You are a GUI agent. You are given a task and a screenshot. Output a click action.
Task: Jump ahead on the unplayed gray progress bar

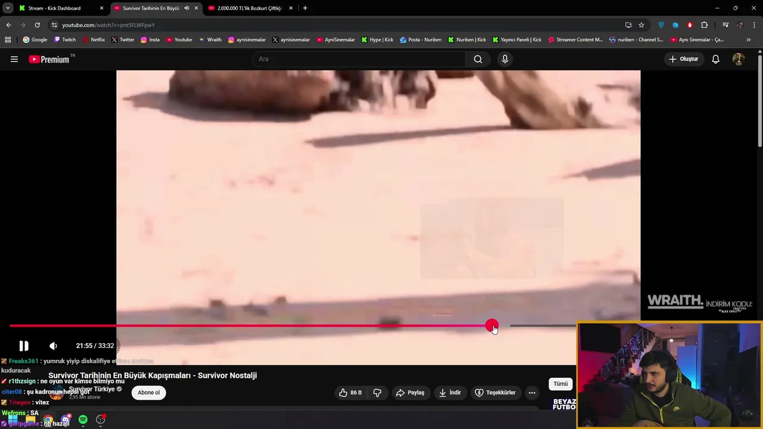pyautogui.click(x=542, y=325)
